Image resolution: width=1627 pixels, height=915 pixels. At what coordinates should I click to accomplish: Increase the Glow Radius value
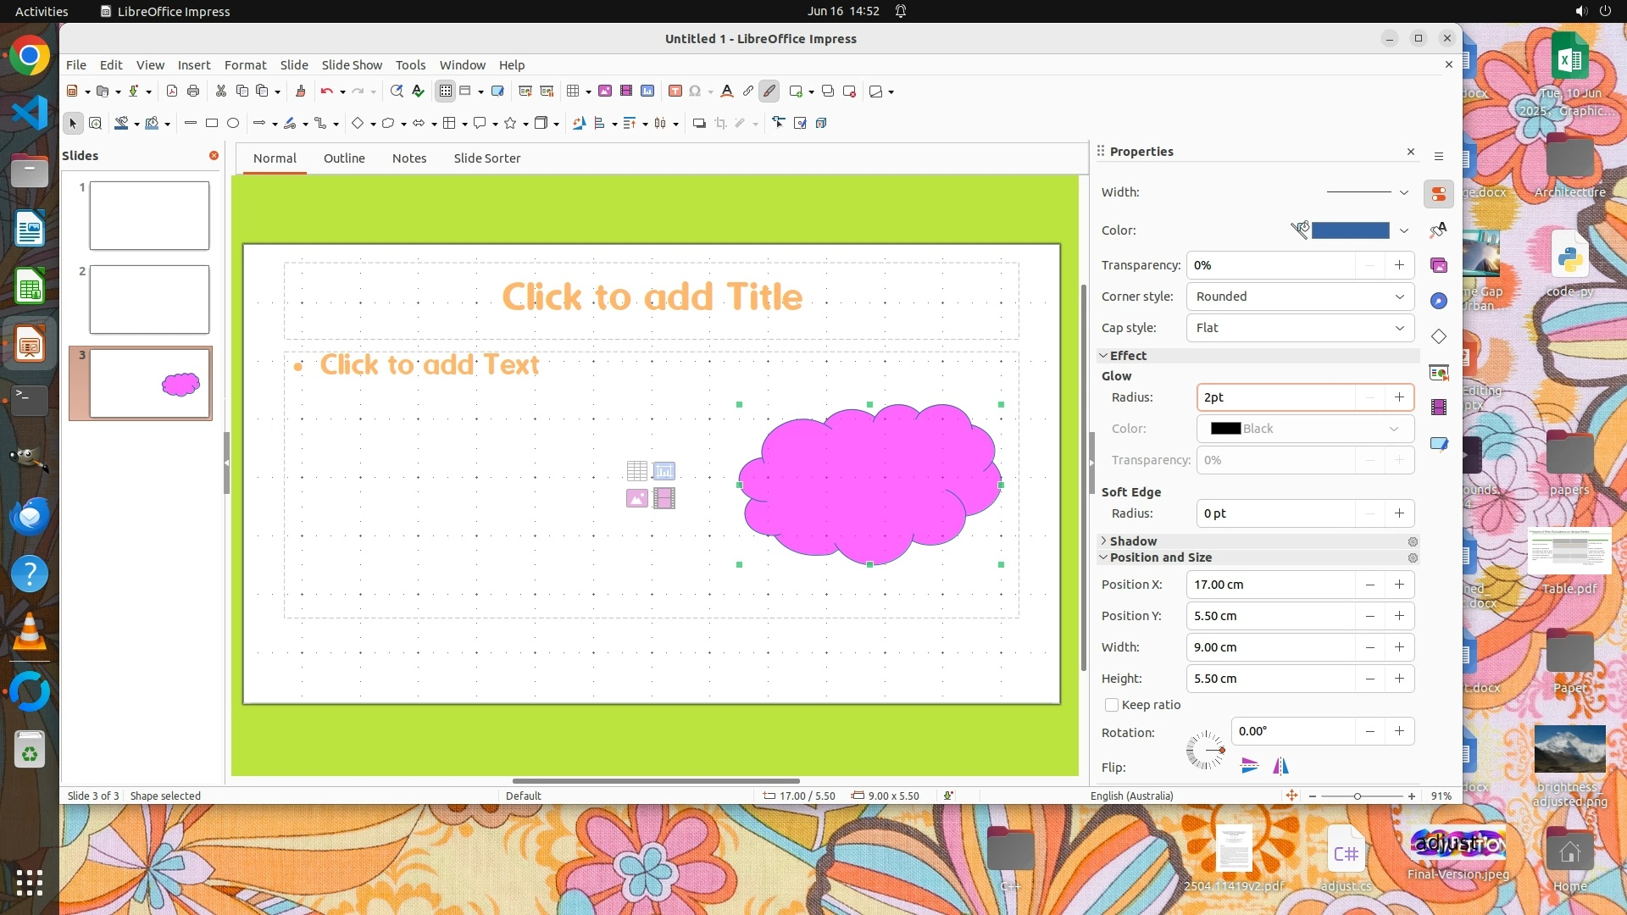point(1399,397)
